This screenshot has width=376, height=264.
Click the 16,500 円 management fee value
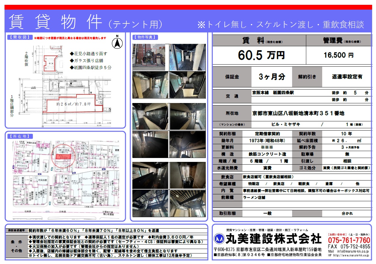338,55
